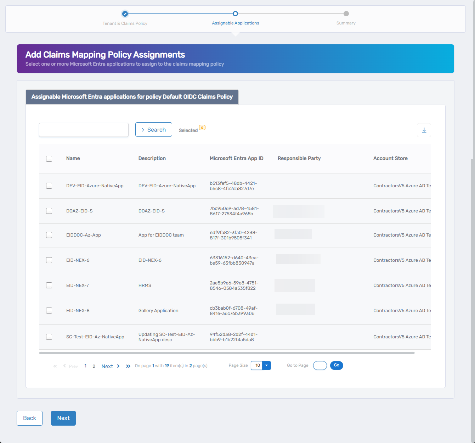475x443 pixels.
Task: Click the Summary step progress circle
Action: 346,13
